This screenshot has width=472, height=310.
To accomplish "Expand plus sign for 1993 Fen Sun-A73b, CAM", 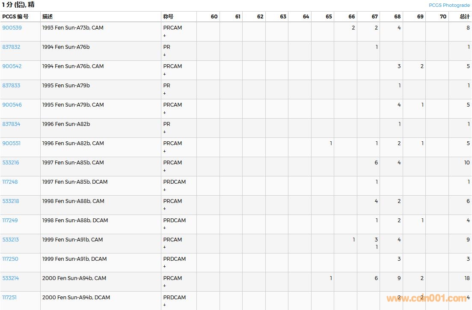I will tap(165, 36).
